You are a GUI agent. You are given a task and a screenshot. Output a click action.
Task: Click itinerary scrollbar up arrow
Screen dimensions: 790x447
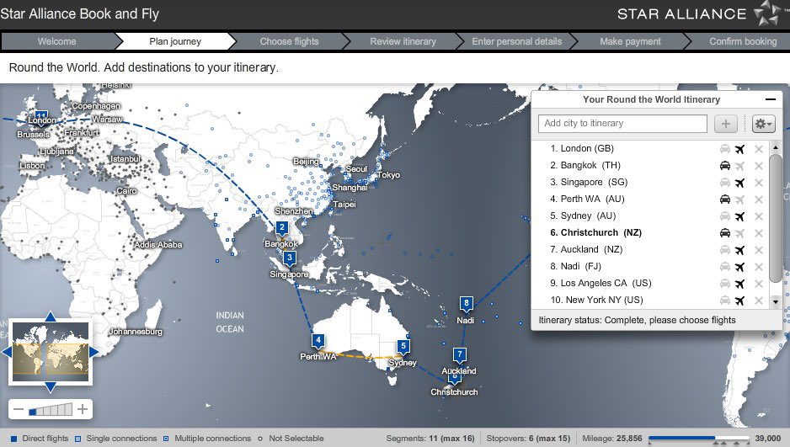click(x=776, y=147)
